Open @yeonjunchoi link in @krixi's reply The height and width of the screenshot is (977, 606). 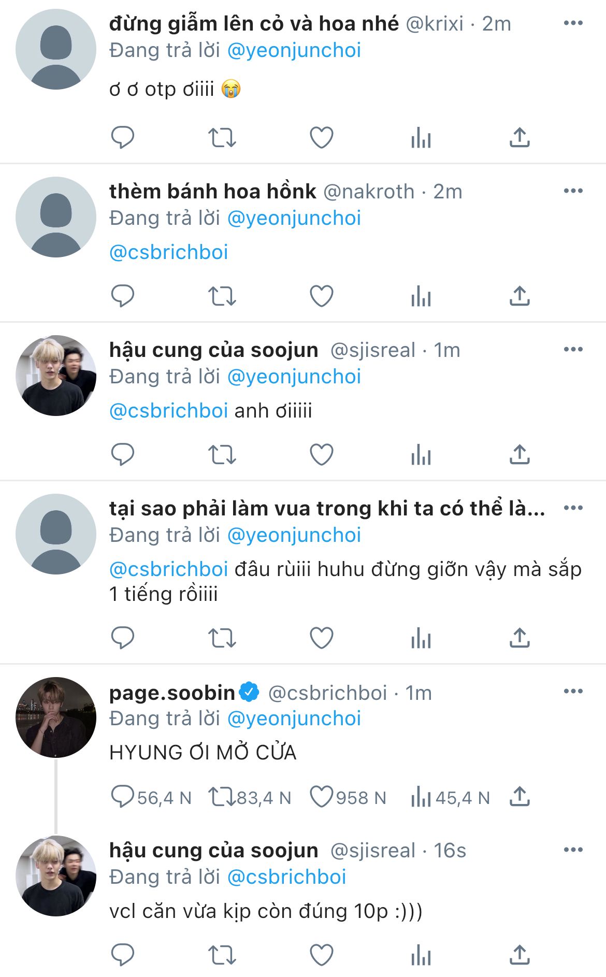pos(294,50)
